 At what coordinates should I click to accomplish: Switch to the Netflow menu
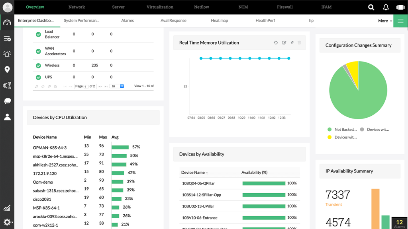click(x=201, y=7)
